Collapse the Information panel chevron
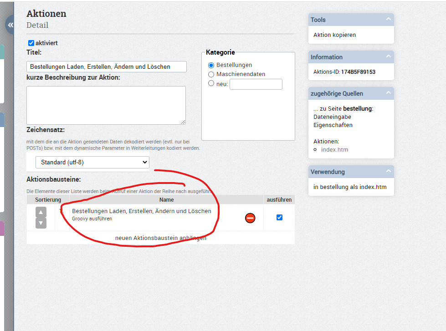 pyautogui.click(x=388, y=56)
